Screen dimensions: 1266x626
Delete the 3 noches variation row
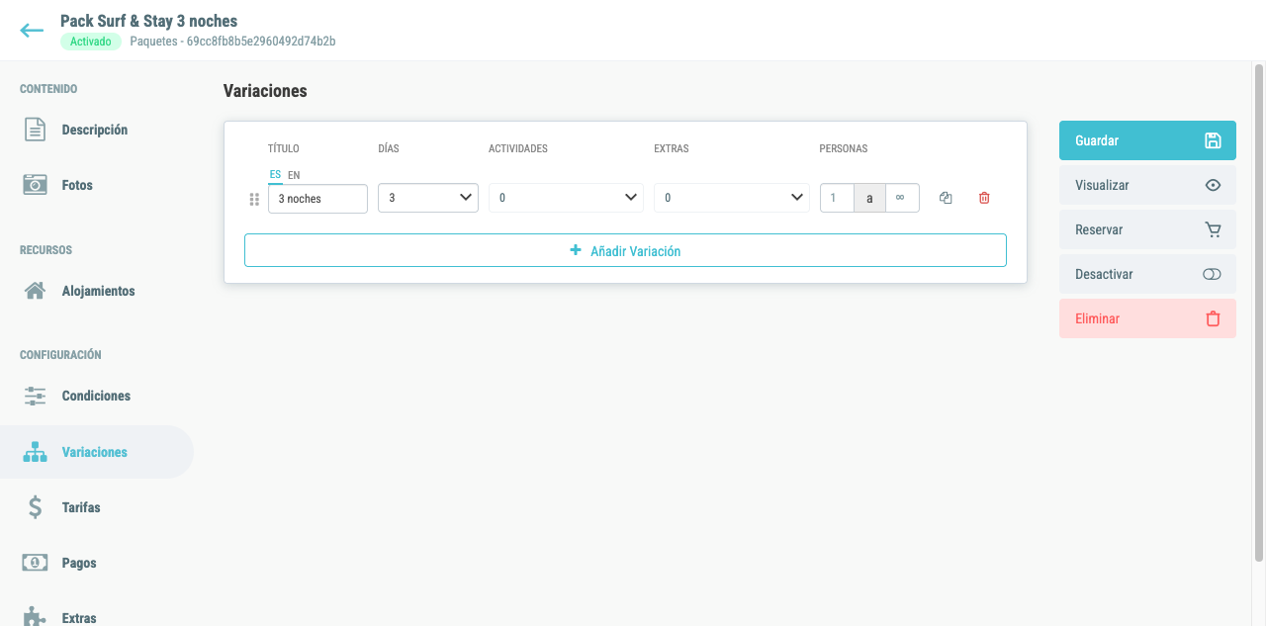pos(984,198)
